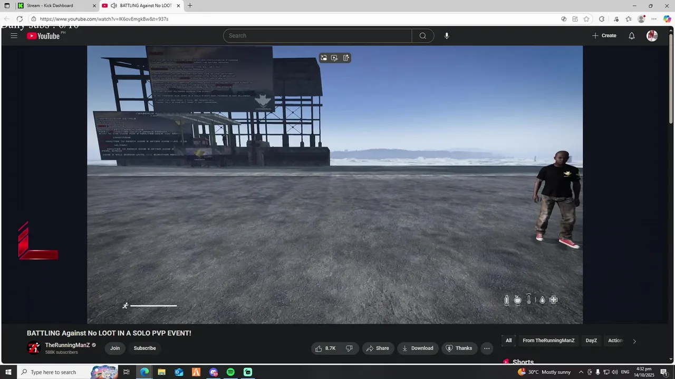
Task: Dislike the video with thumbs down
Action: pyautogui.click(x=349, y=348)
